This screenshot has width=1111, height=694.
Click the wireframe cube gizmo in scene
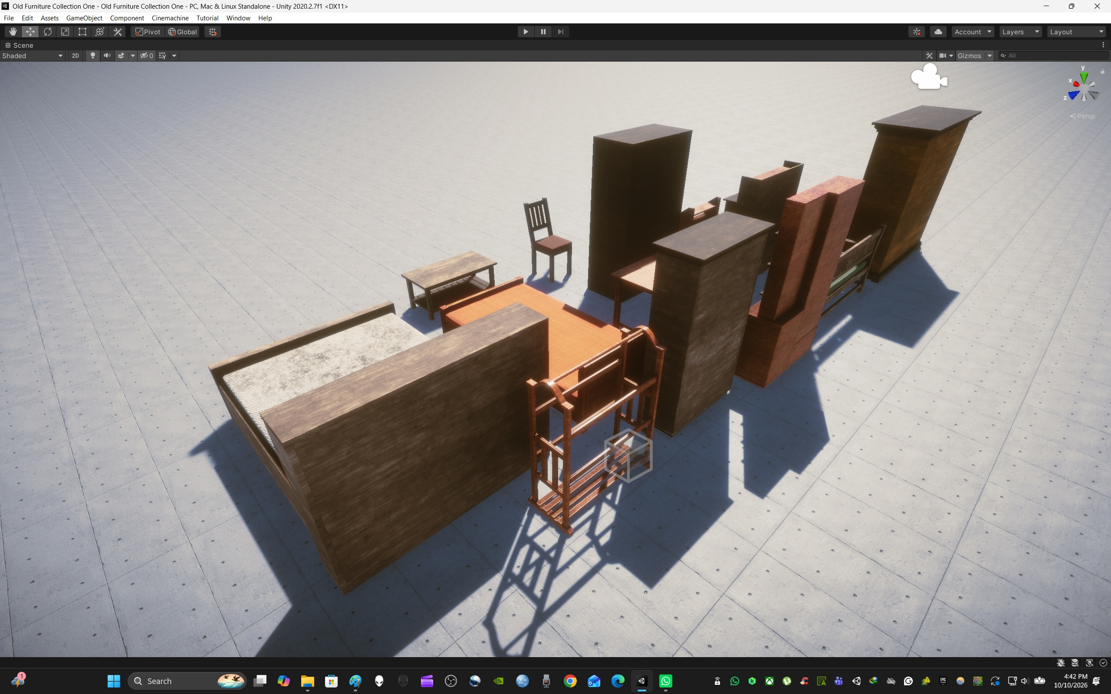(628, 455)
